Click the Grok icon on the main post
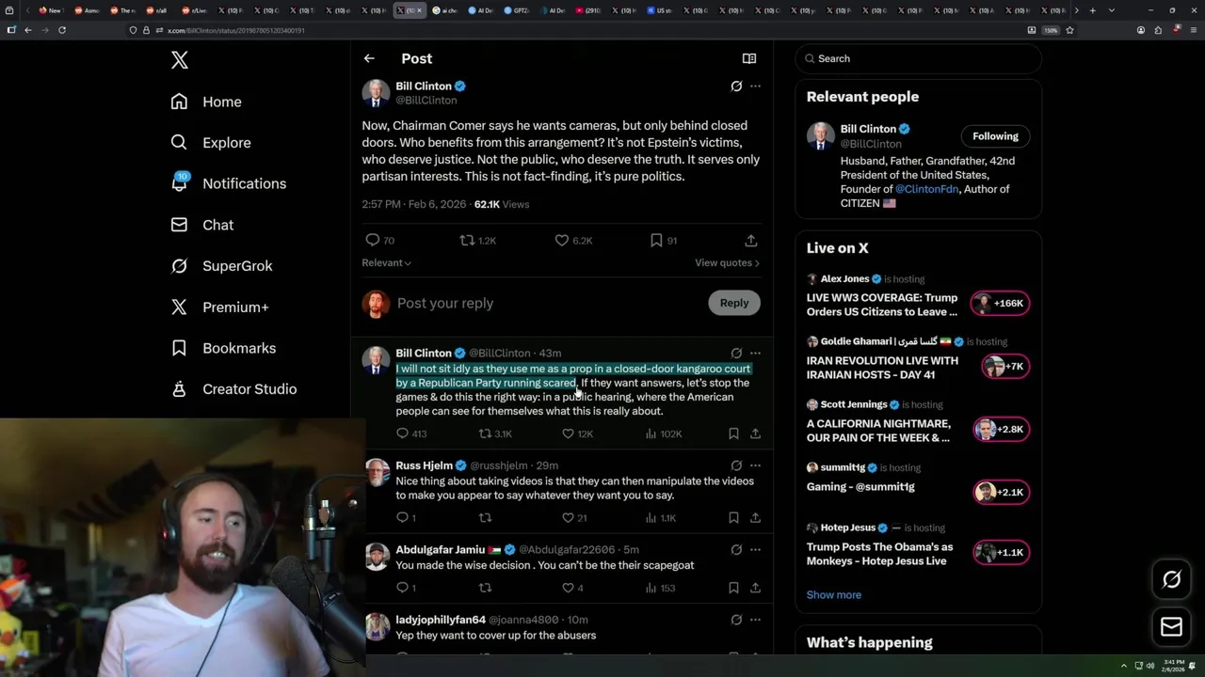The height and width of the screenshot is (677, 1205). [736, 86]
